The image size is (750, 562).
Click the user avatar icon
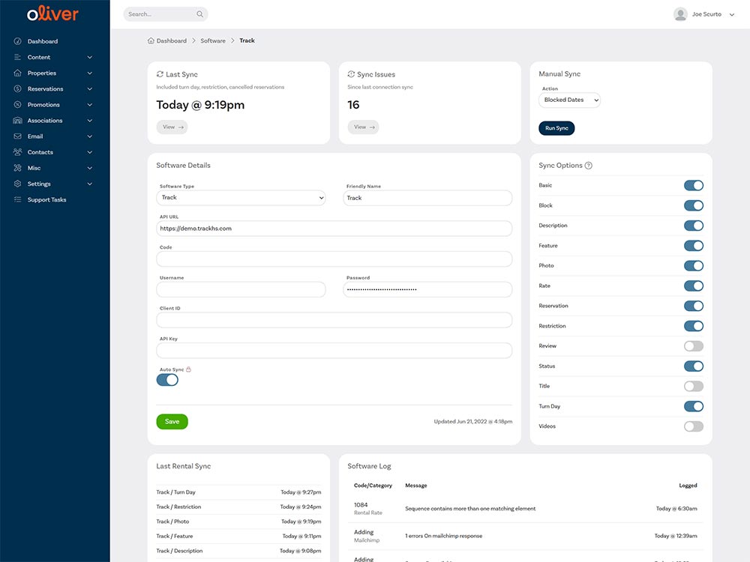tap(680, 14)
